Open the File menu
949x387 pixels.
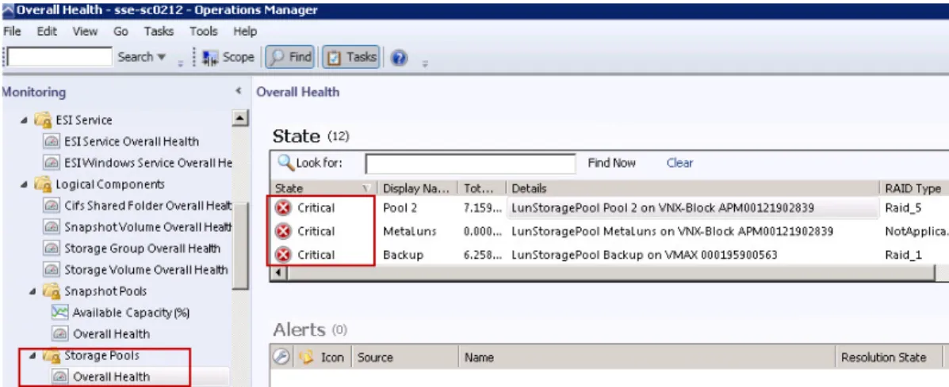12,32
